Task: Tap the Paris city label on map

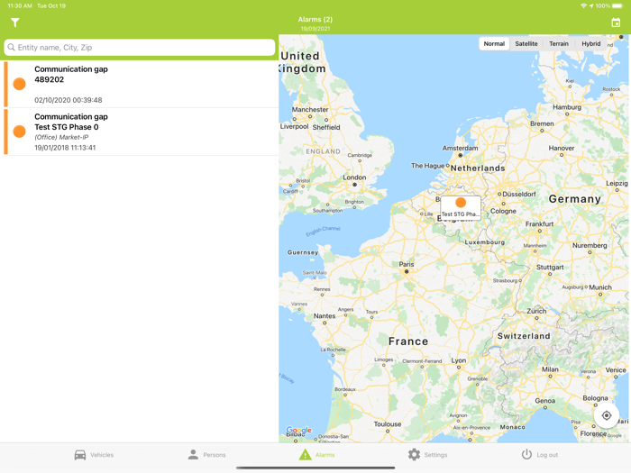Action: pos(407,264)
